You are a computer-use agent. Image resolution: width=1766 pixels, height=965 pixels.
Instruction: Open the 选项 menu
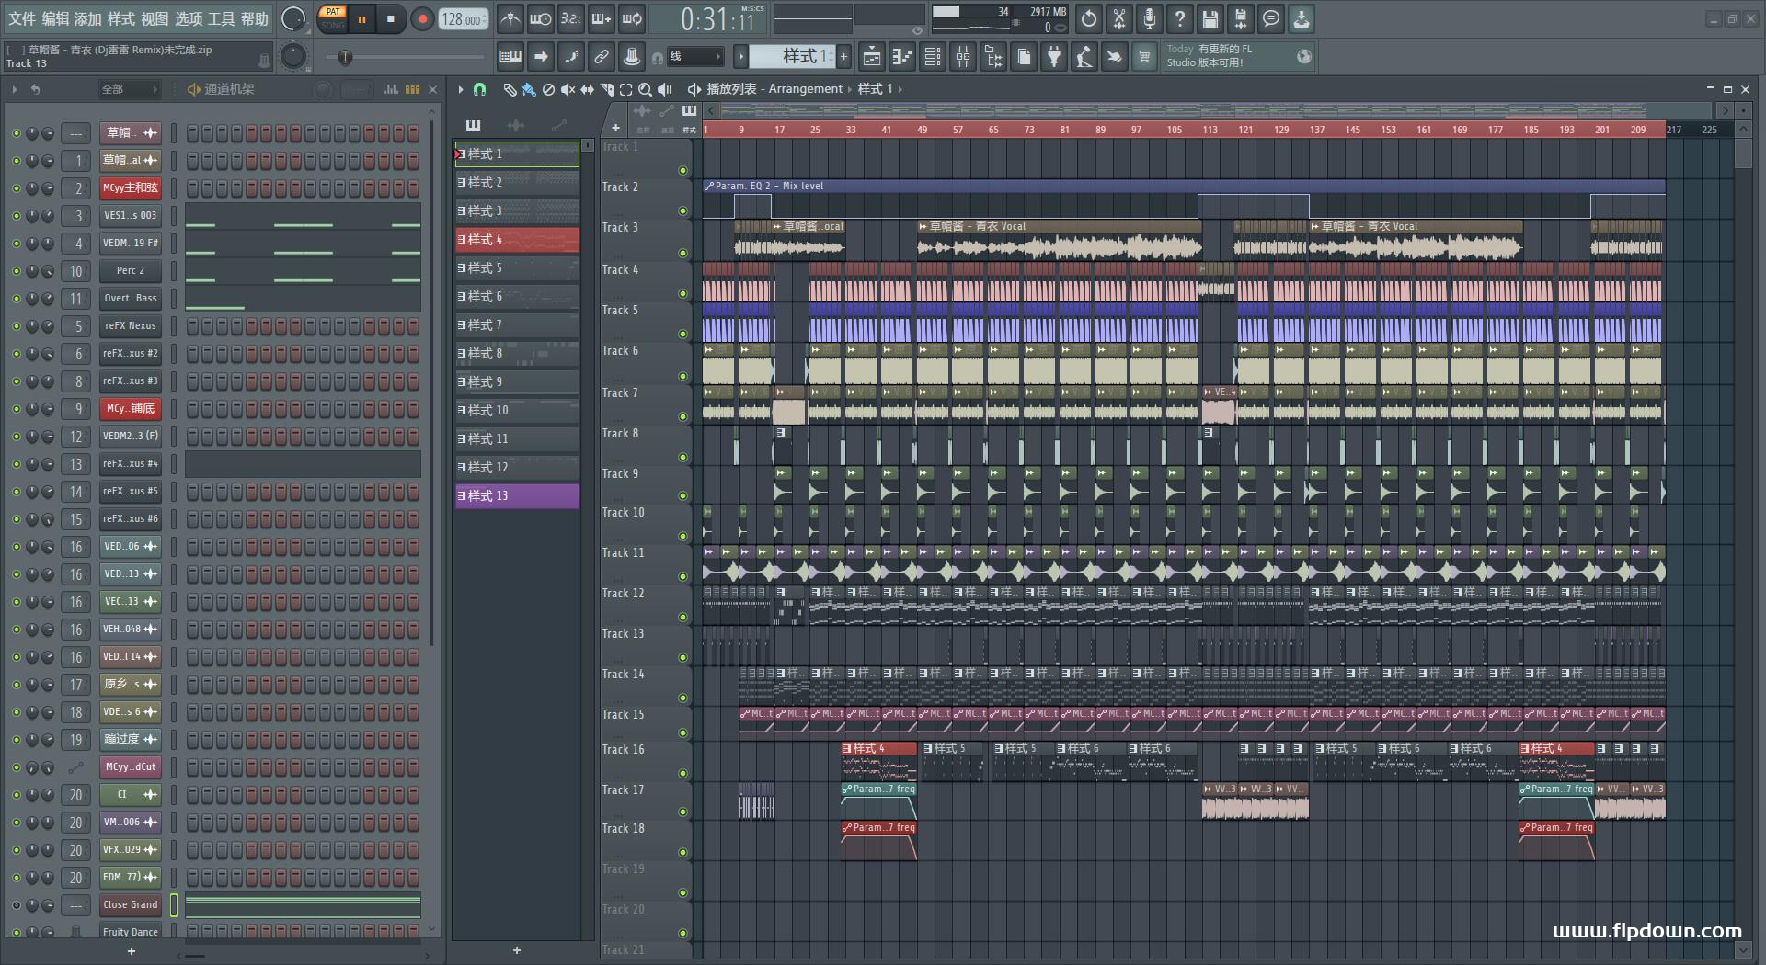point(189,19)
